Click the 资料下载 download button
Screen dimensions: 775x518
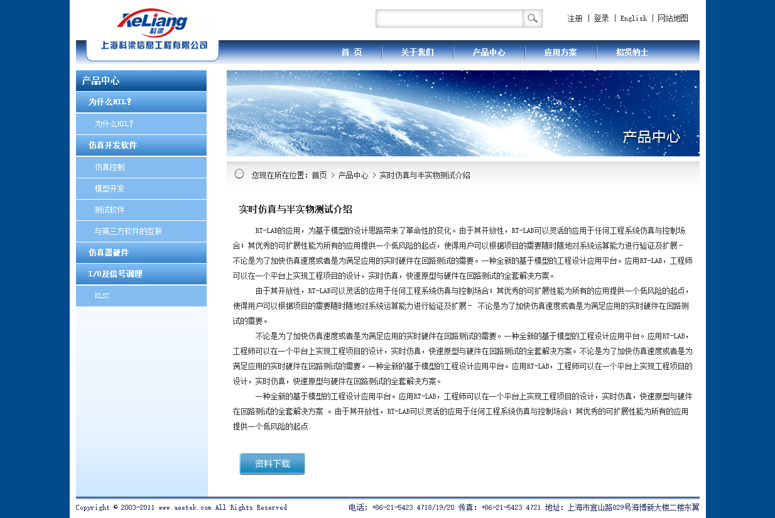pyautogui.click(x=272, y=464)
